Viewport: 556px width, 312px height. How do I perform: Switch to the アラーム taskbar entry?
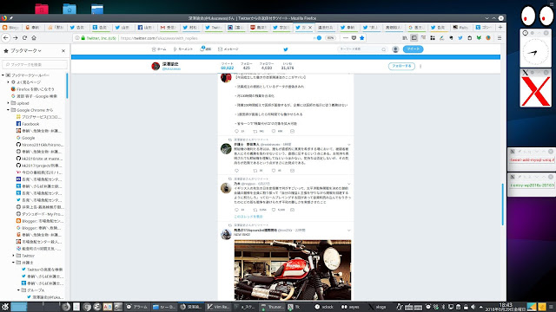point(137,307)
